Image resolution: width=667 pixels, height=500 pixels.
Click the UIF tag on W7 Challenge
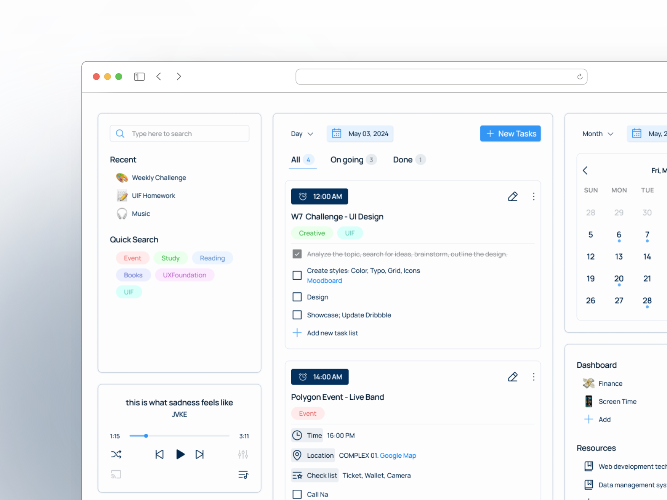350,233
